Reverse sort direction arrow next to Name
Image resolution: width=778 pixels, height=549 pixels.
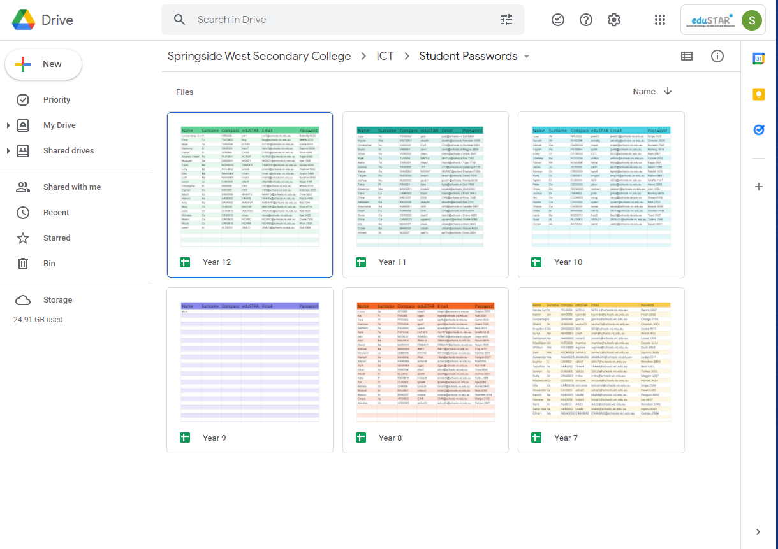point(668,91)
